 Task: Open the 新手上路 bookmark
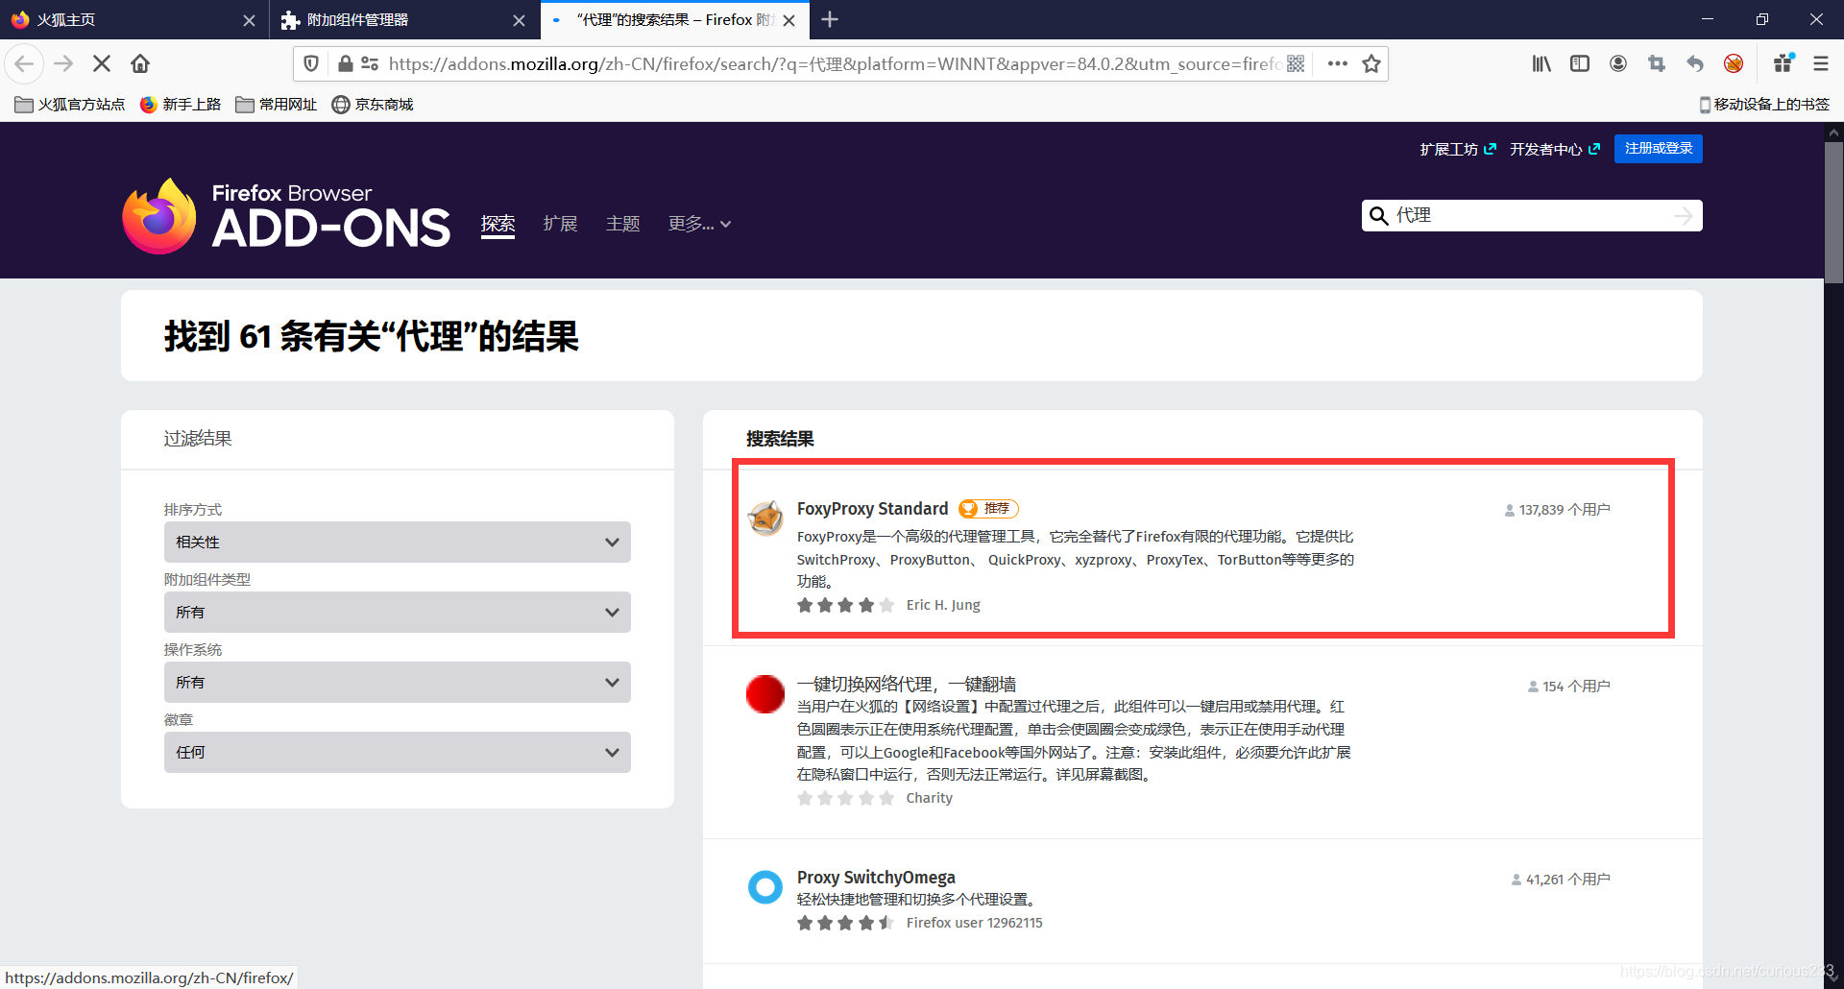181,104
